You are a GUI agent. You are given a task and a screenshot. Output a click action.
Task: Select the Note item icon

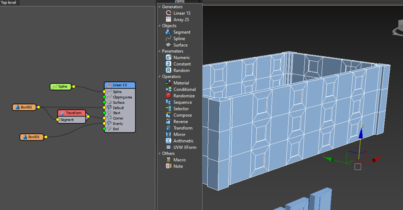(x=169, y=166)
